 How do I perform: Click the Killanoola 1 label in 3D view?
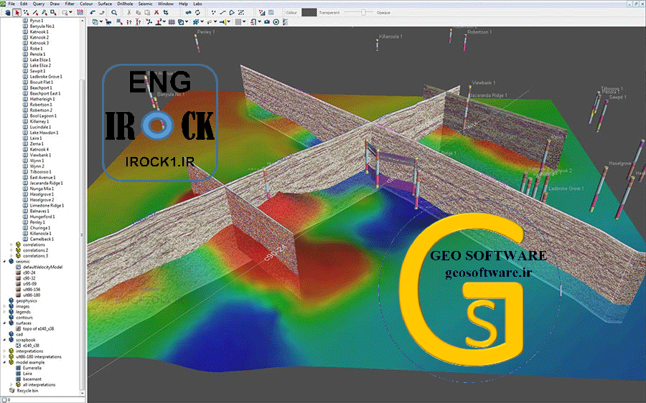tap(390, 37)
